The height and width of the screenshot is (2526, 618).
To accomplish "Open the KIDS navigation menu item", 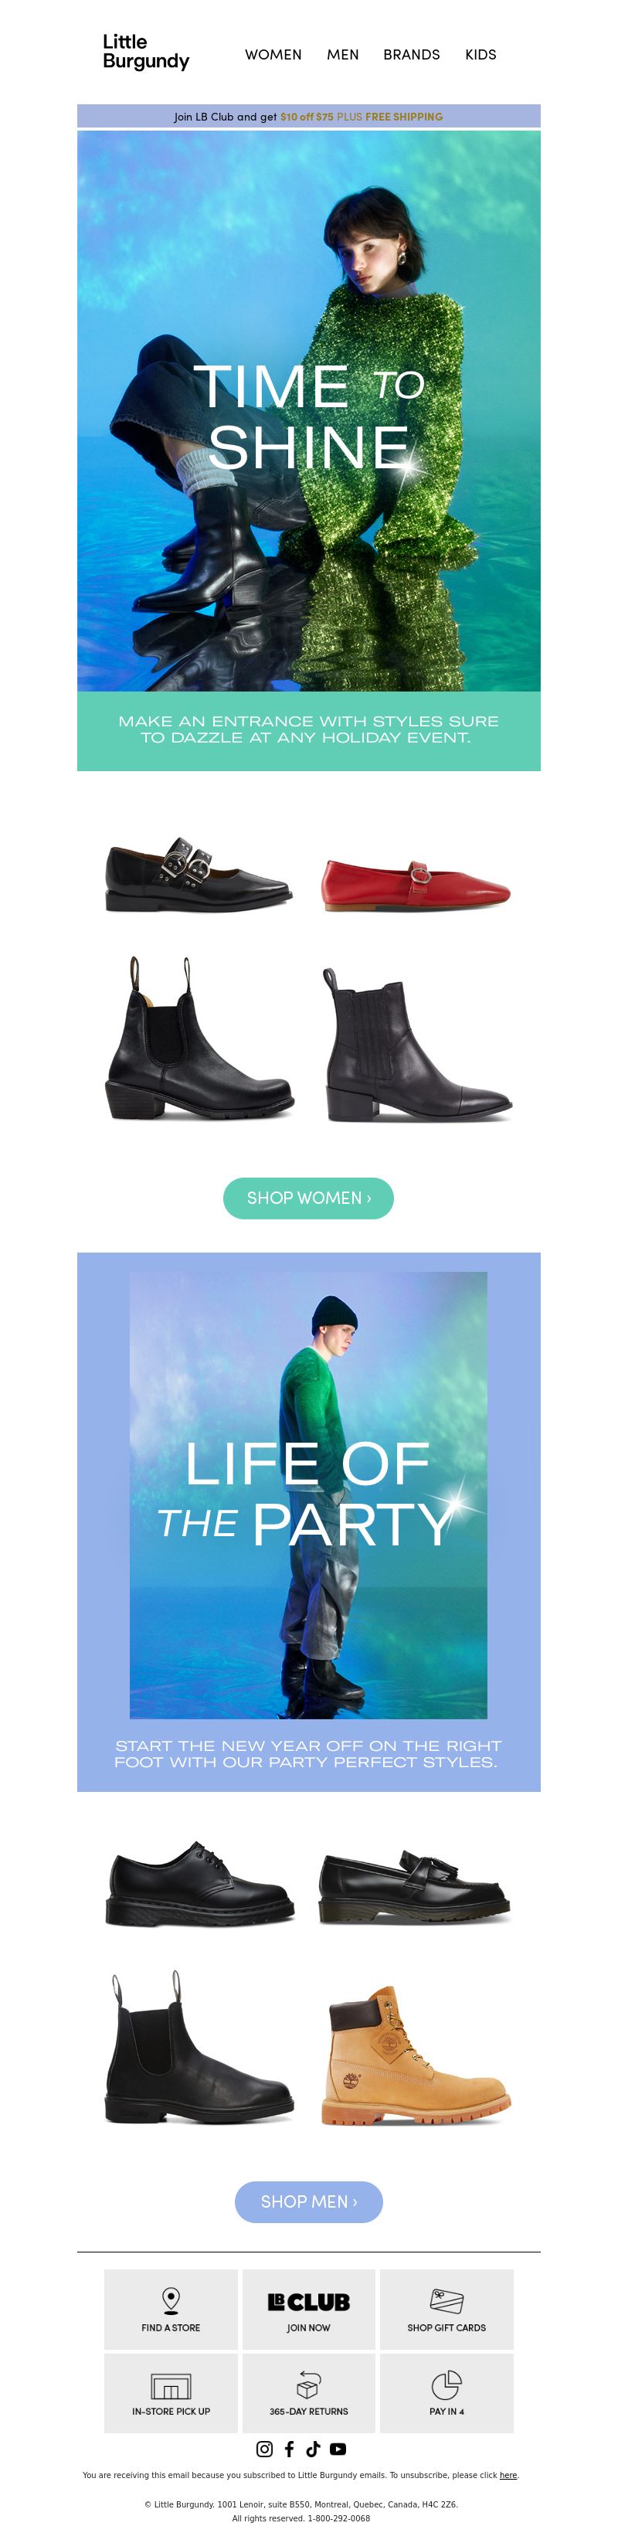I will (480, 55).
